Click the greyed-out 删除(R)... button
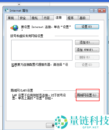This screenshot has width=109, height=130. [87, 57]
